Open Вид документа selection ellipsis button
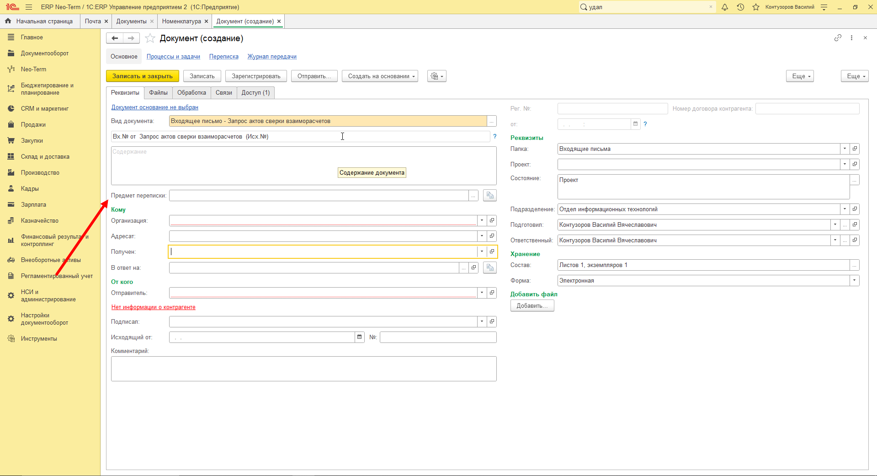Screen dimensions: 877x476 coord(492,121)
